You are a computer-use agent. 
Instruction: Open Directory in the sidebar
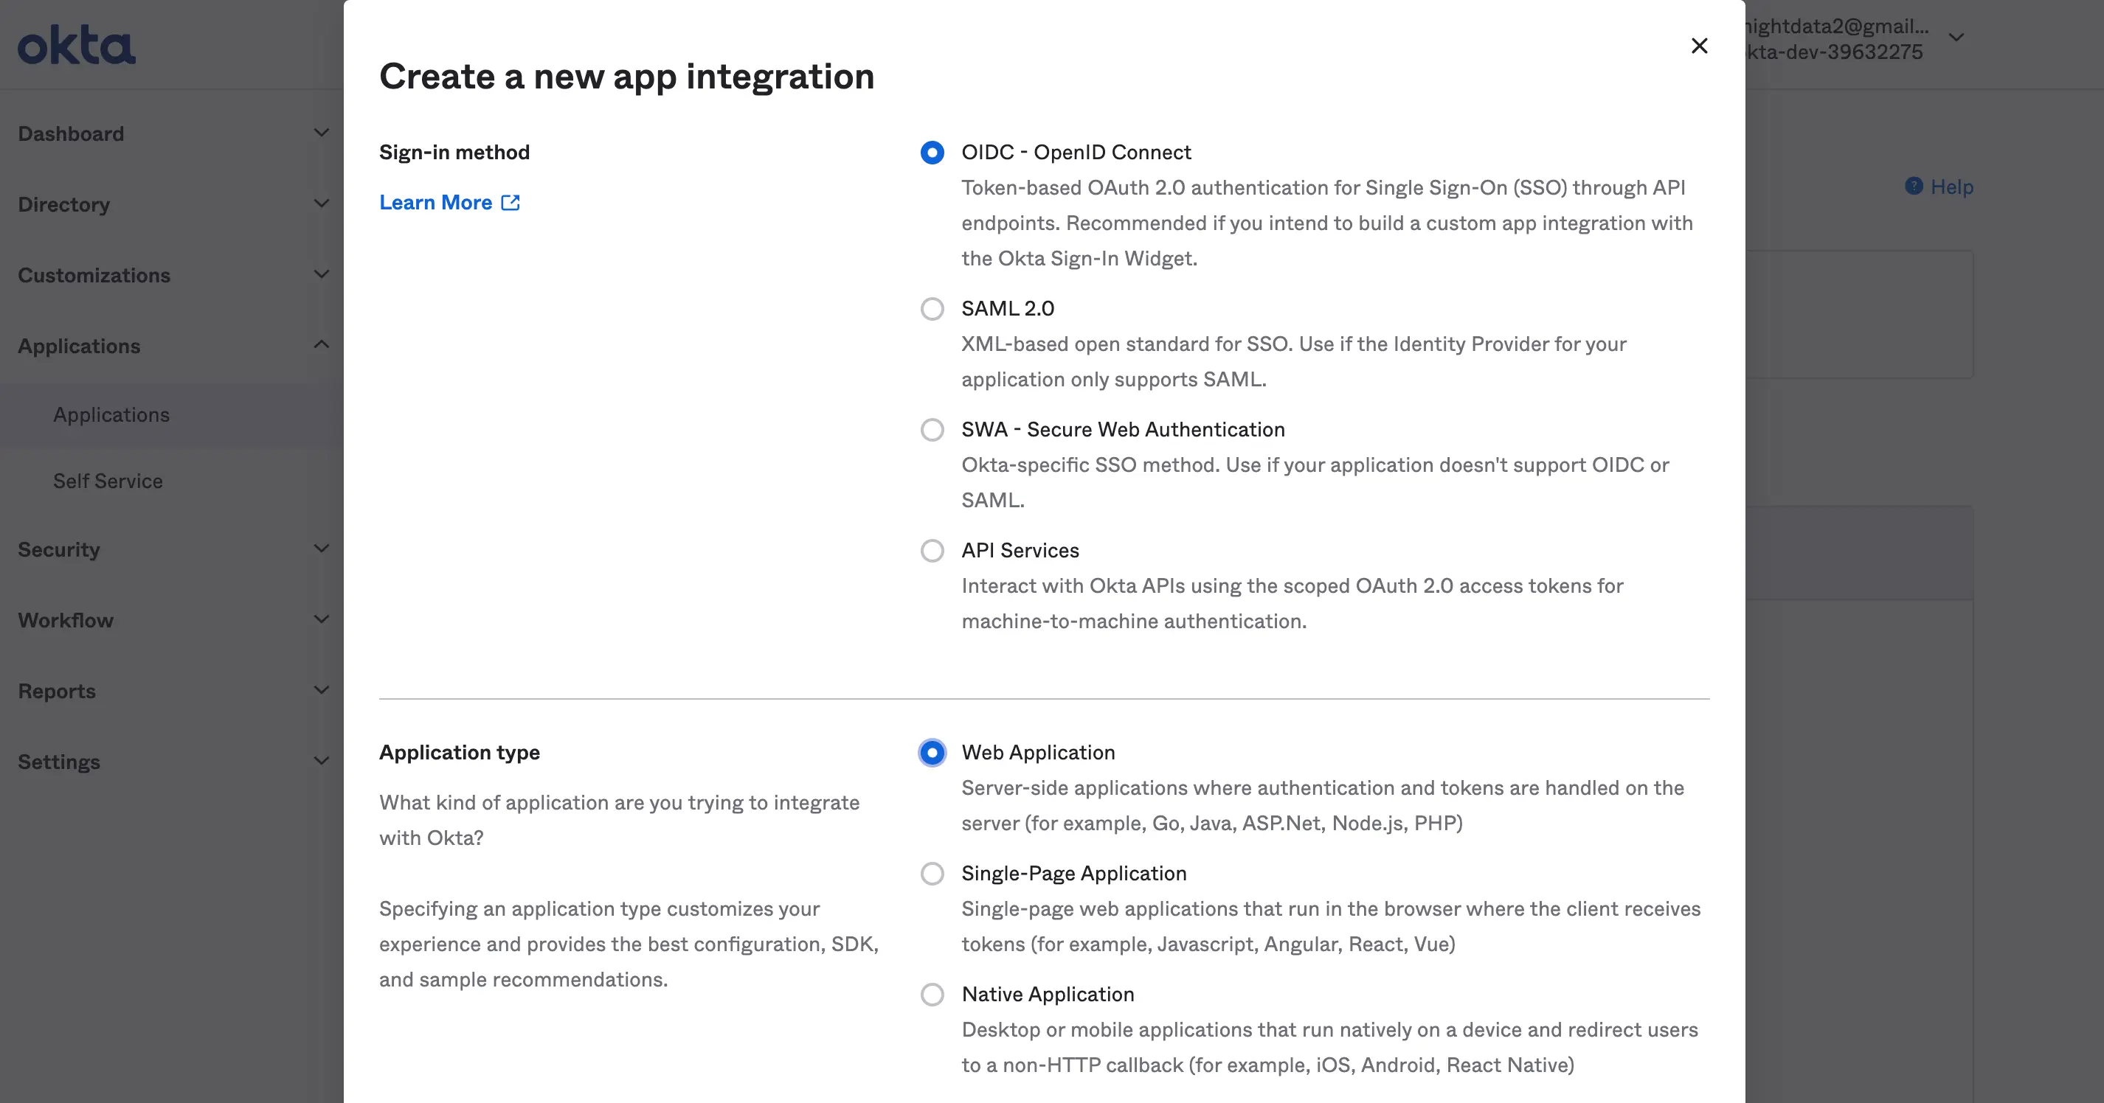coord(63,205)
